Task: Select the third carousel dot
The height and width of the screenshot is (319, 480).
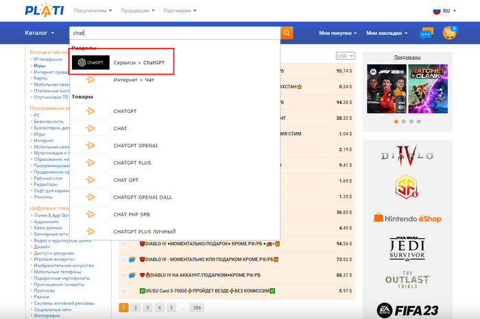Action: [411, 122]
